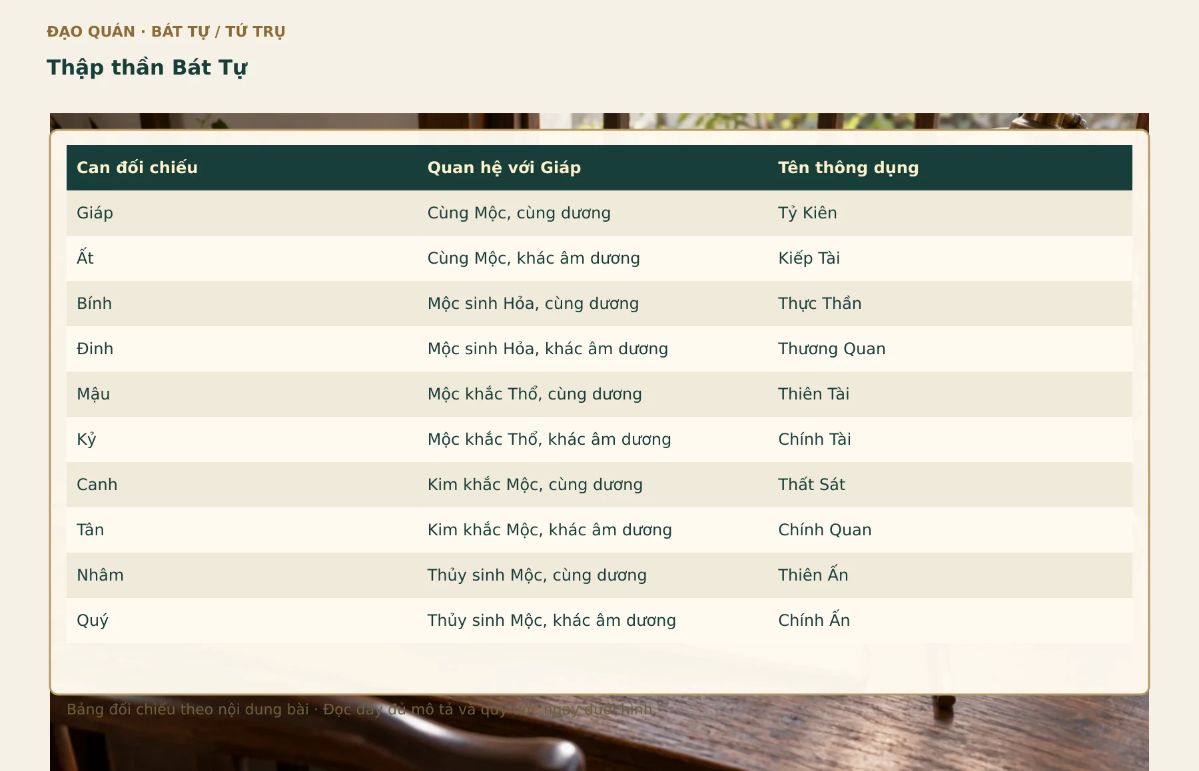Click the 'Tên thông dụng' column header

tap(951, 168)
